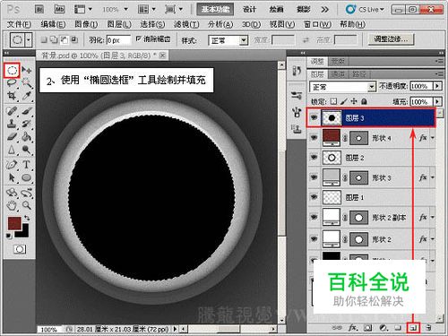This screenshot has width=448, height=336.
Task: Add a layer mask icon
Action: coord(367,328)
